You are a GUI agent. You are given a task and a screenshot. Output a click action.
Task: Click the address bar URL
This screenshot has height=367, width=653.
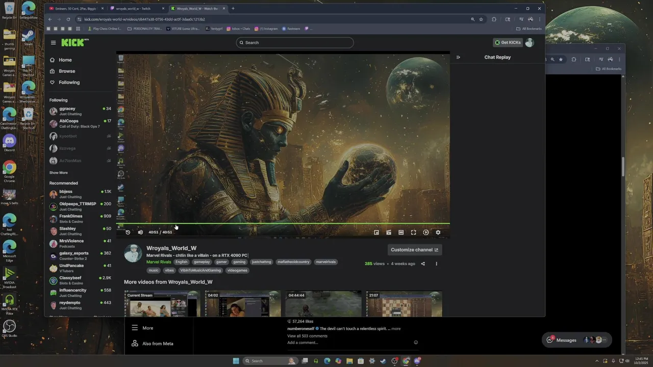click(144, 19)
